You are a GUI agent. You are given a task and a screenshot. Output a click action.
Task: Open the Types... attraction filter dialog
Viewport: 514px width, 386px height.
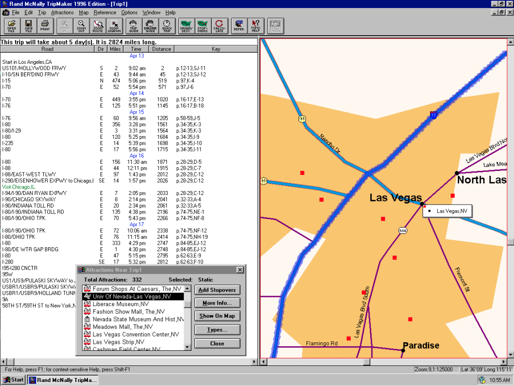(x=217, y=330)
